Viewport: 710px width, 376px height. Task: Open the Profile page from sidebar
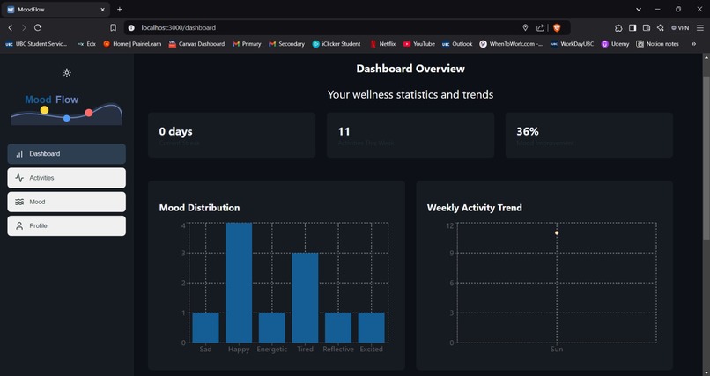tap(67, 225)
